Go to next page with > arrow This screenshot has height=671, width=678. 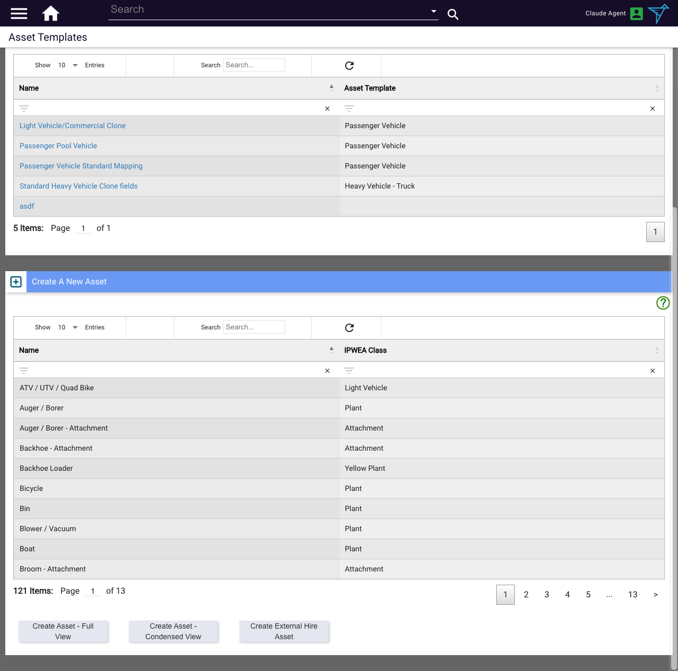(x=656, y=595)
